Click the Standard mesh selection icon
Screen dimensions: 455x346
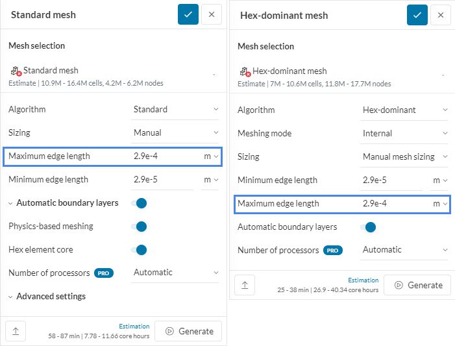pos(15,71)
